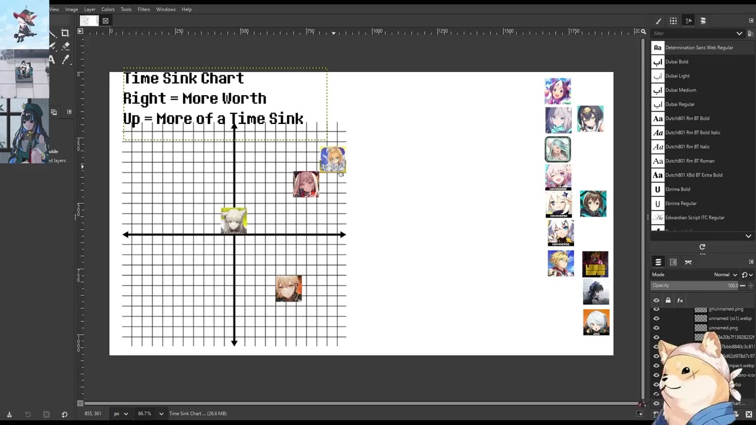Select Dutch801 XBd BT Extra Bold font
Screen dimensions: 756x425
click(702, 175)
